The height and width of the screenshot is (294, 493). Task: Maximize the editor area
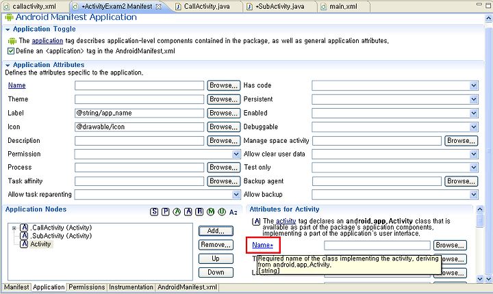[488, 5]
